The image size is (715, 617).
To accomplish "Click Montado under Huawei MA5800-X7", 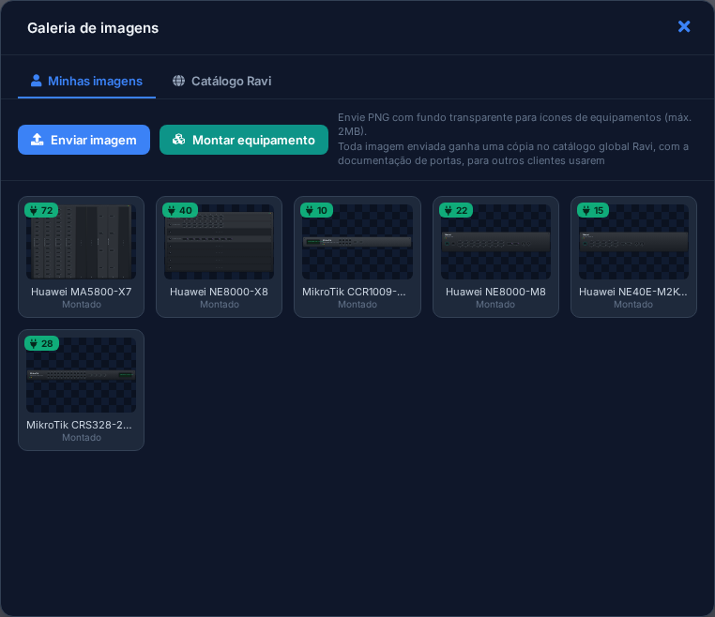I will point(82,305).
